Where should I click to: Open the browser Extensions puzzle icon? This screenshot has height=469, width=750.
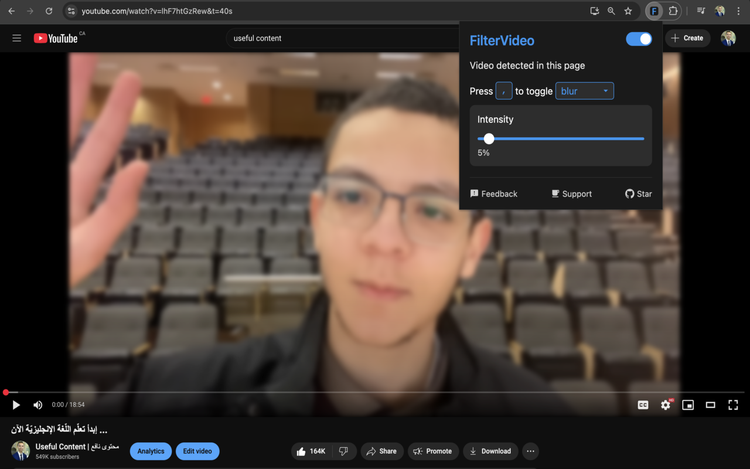673,11
